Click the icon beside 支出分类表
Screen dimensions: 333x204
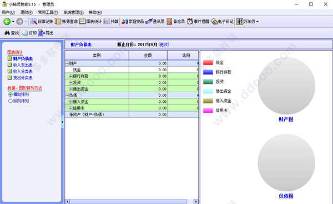coord(9,77)
